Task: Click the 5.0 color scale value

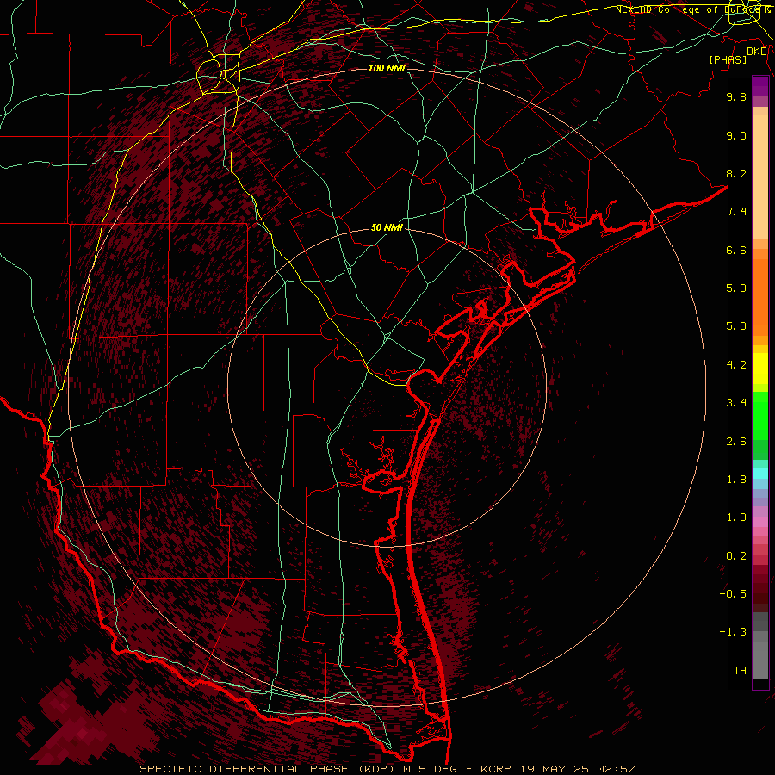Action: (736, 326)
